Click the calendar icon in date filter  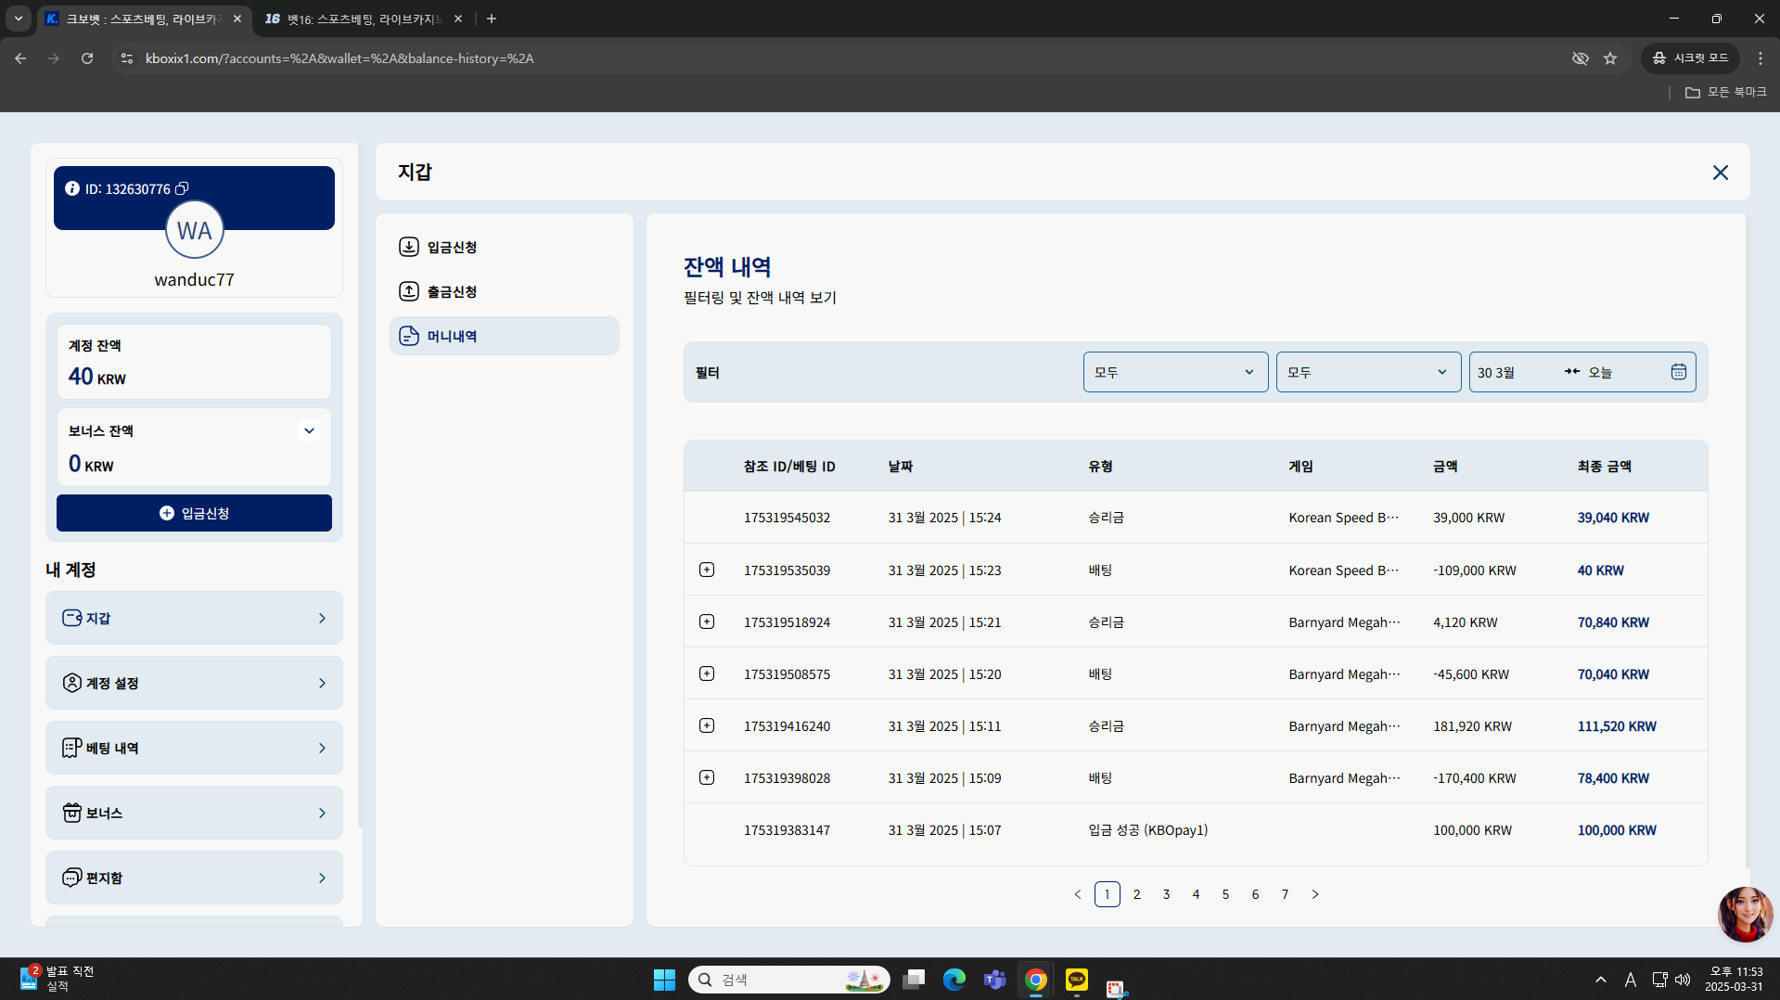(x=1678, y=372)
